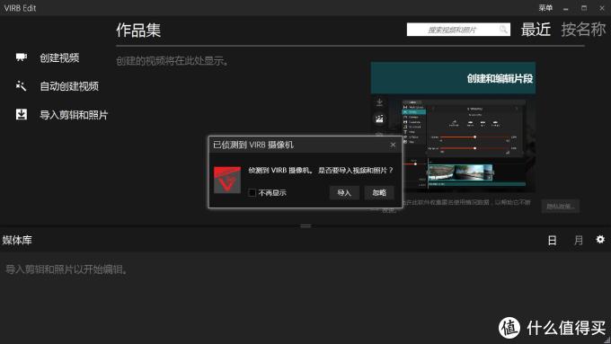611x344 pixels.
Task: Click the 创建视频 camera icon
Action: click(21, 57)
